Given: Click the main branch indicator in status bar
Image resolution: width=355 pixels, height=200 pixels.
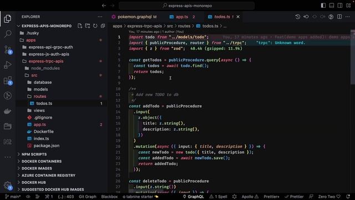Looking at the screenshot, I should pyautogui.click(x=13, y=197).
